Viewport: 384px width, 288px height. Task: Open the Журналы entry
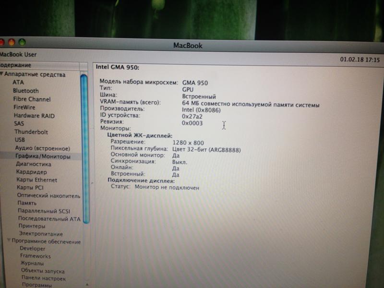[32, 264]
